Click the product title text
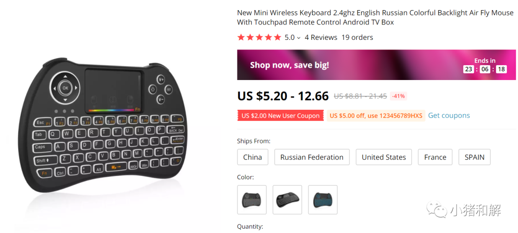518x233 pixels. pyautogui.click(x=375, y=17)
